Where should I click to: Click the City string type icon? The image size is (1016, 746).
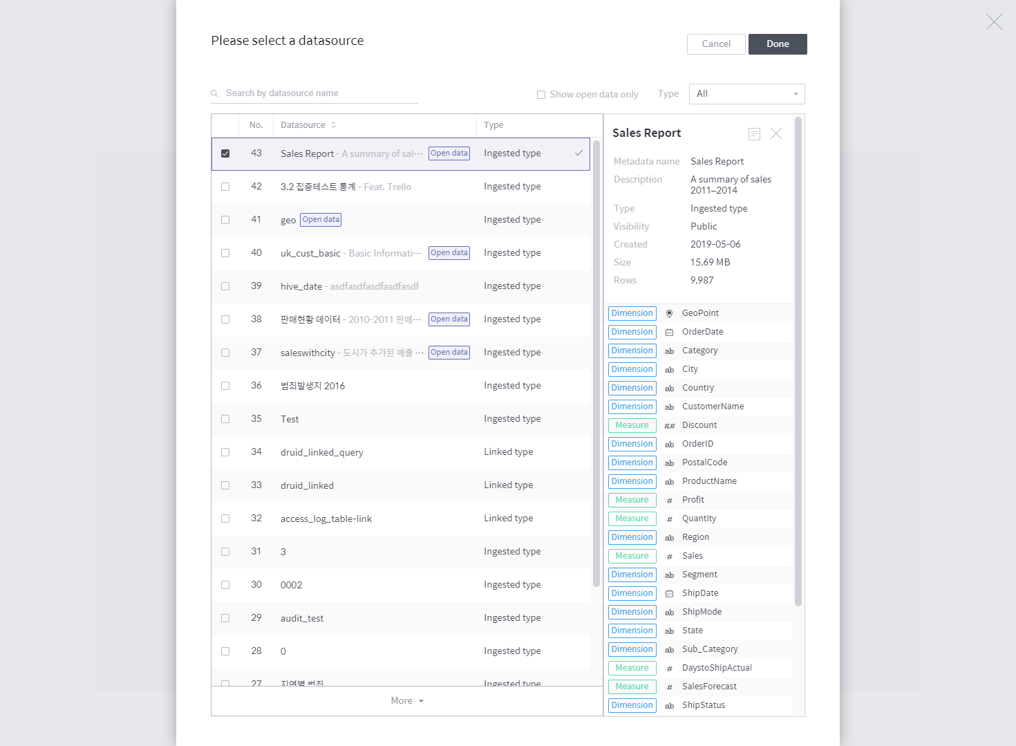tap(669, 370)
